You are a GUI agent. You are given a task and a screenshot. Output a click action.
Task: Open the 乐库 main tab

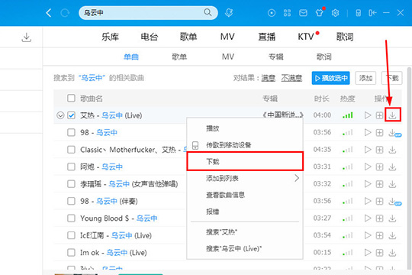pyautogui.click(x=110, y=37)
